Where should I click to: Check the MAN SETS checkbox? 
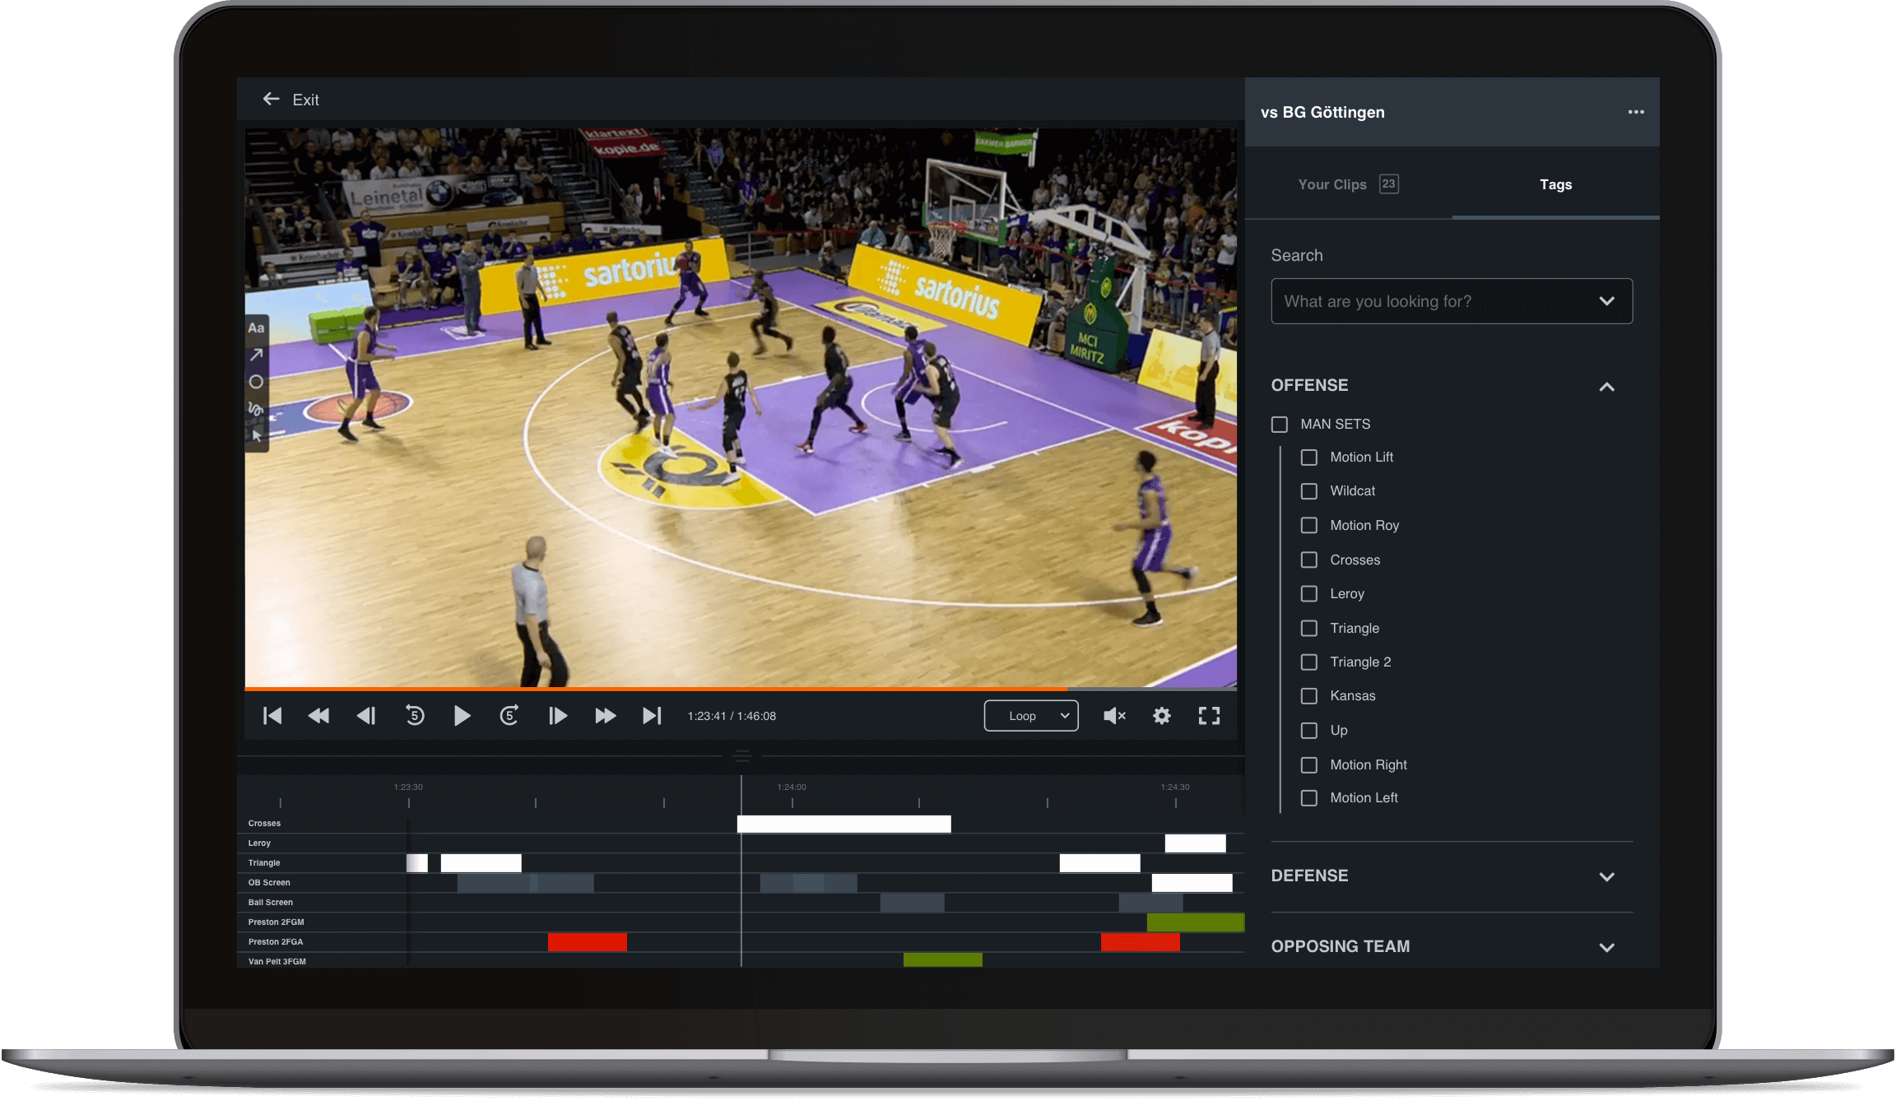1280,424
